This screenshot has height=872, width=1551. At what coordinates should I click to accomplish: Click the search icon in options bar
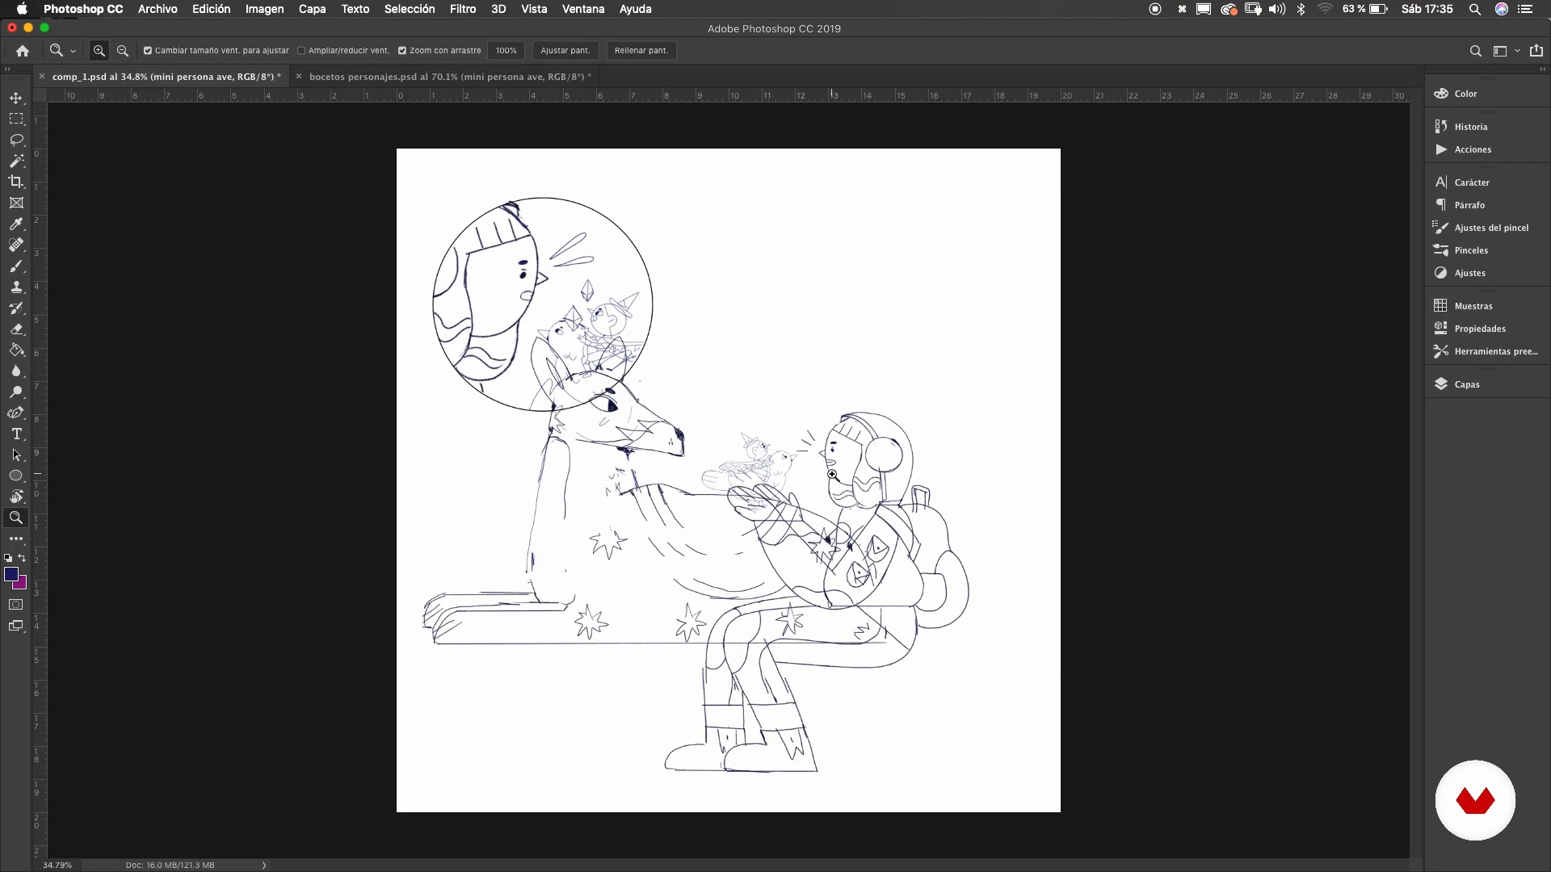pyautogui.click(x=1475, y=50)
